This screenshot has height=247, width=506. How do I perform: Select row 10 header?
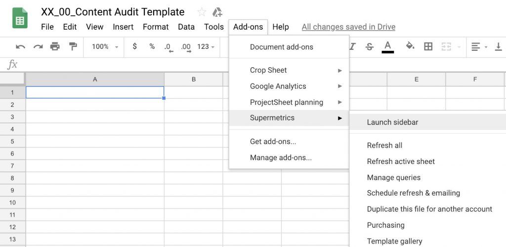pyautogui.click(x=12, y=203)
